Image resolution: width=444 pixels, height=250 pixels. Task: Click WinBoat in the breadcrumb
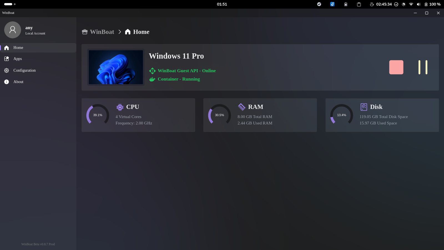[x=102, y=32]
